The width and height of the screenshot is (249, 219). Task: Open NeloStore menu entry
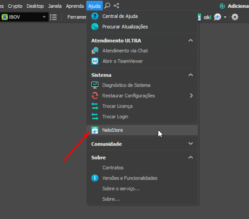coord(142,130)
